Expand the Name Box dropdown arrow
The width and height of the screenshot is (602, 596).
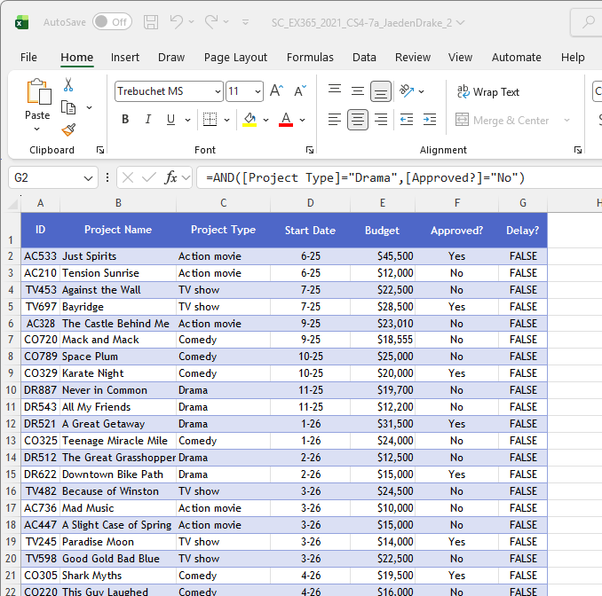pyautogui.click(x=88, y=177)
